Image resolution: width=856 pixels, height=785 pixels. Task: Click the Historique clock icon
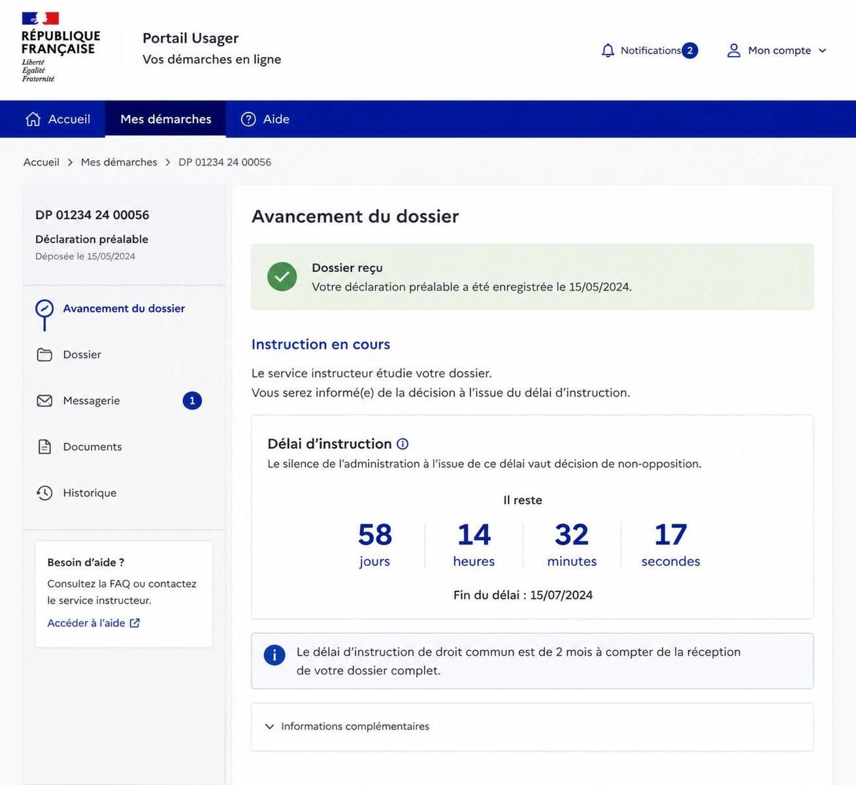coord(44,493)
